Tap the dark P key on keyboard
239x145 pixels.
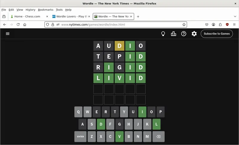click(161, 112)
